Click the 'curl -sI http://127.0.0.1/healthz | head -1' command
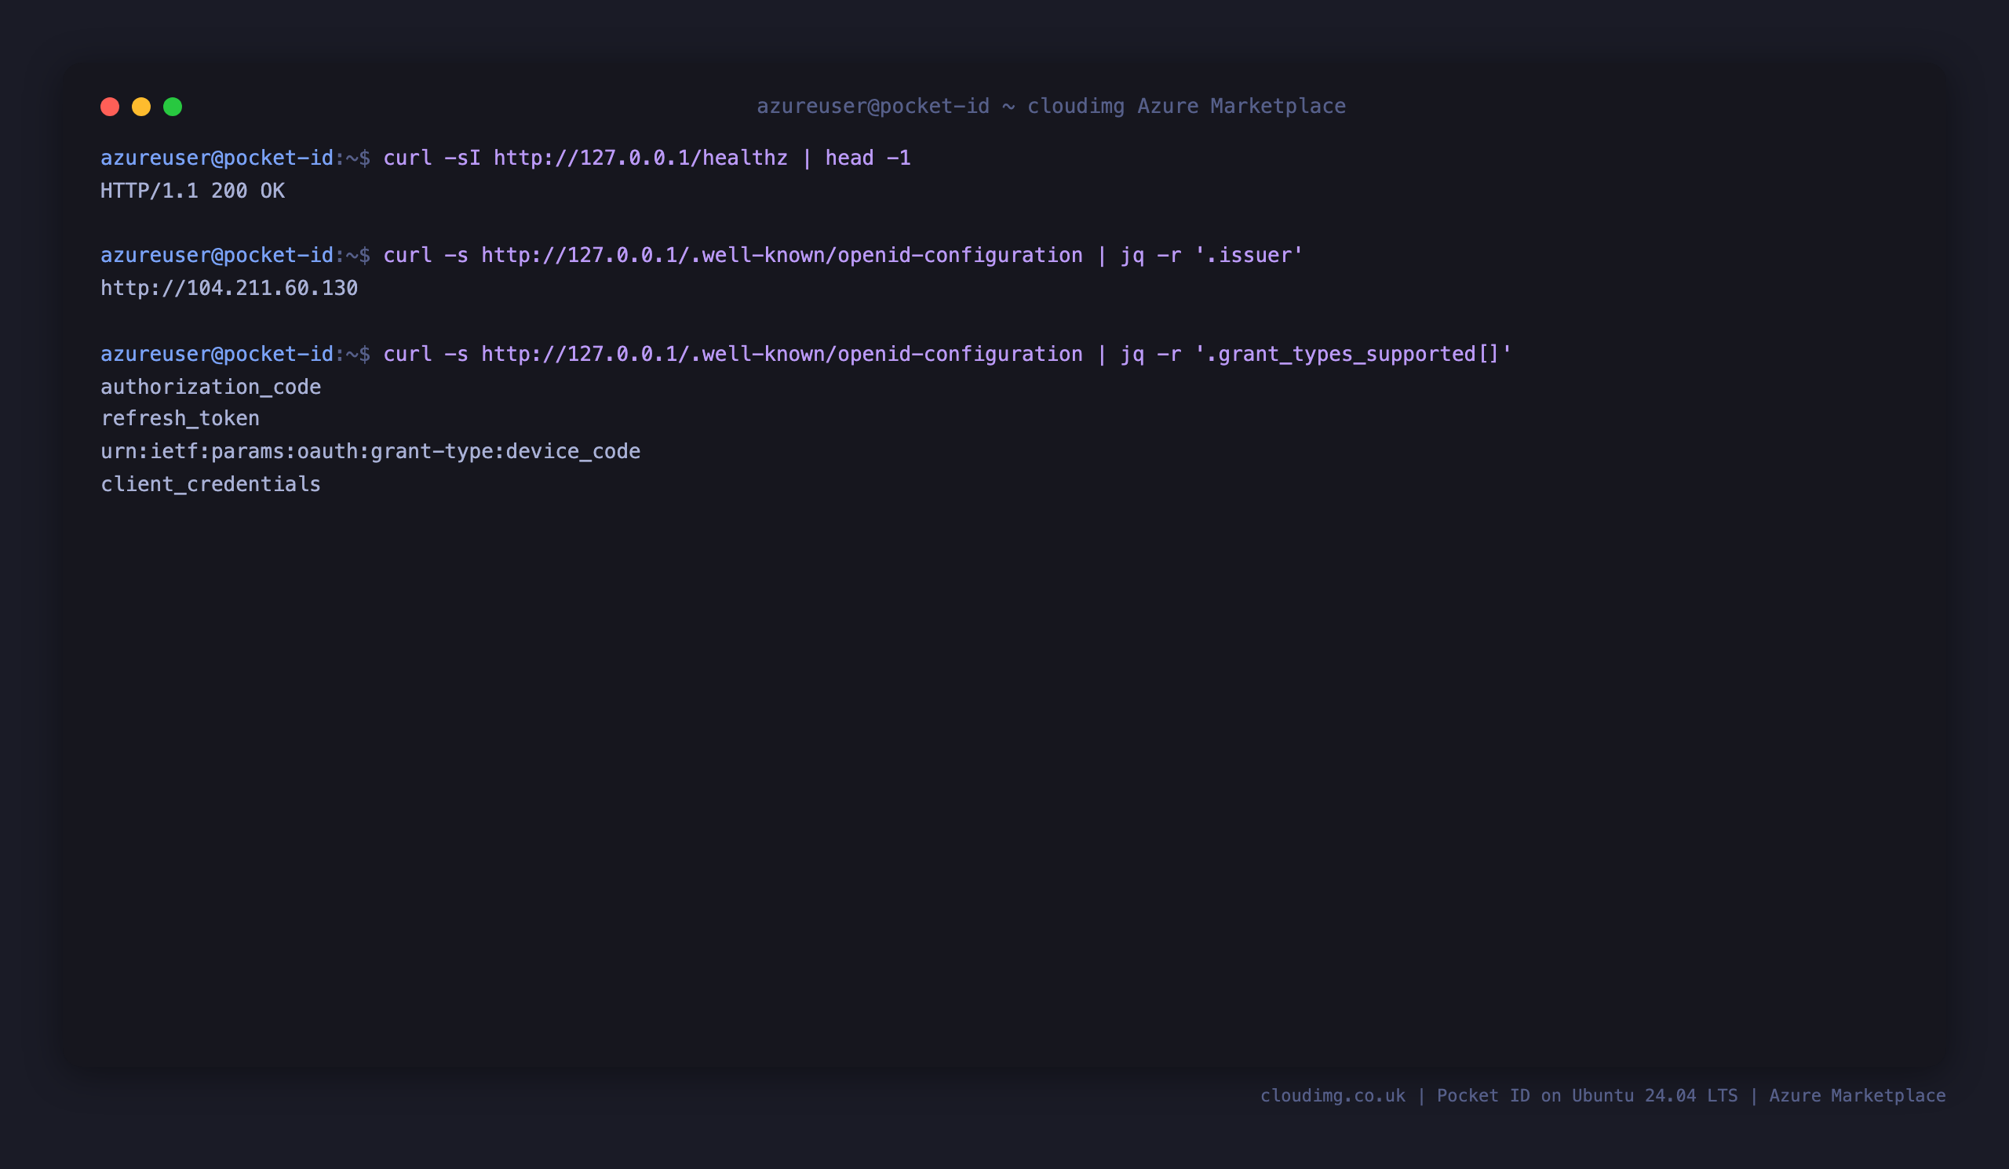The width and height of the screenshot is (2009, 1169). coord(647,158)
